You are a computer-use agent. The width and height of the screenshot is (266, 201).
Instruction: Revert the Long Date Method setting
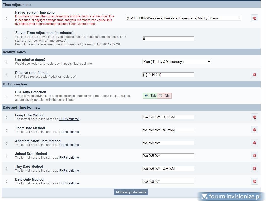point(254,117)
